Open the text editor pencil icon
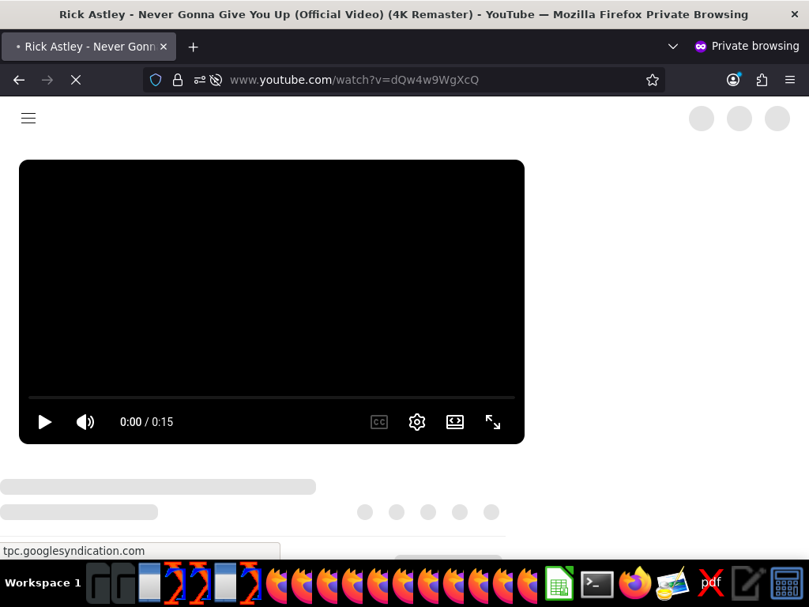809x607 pixels. (748, 583)
